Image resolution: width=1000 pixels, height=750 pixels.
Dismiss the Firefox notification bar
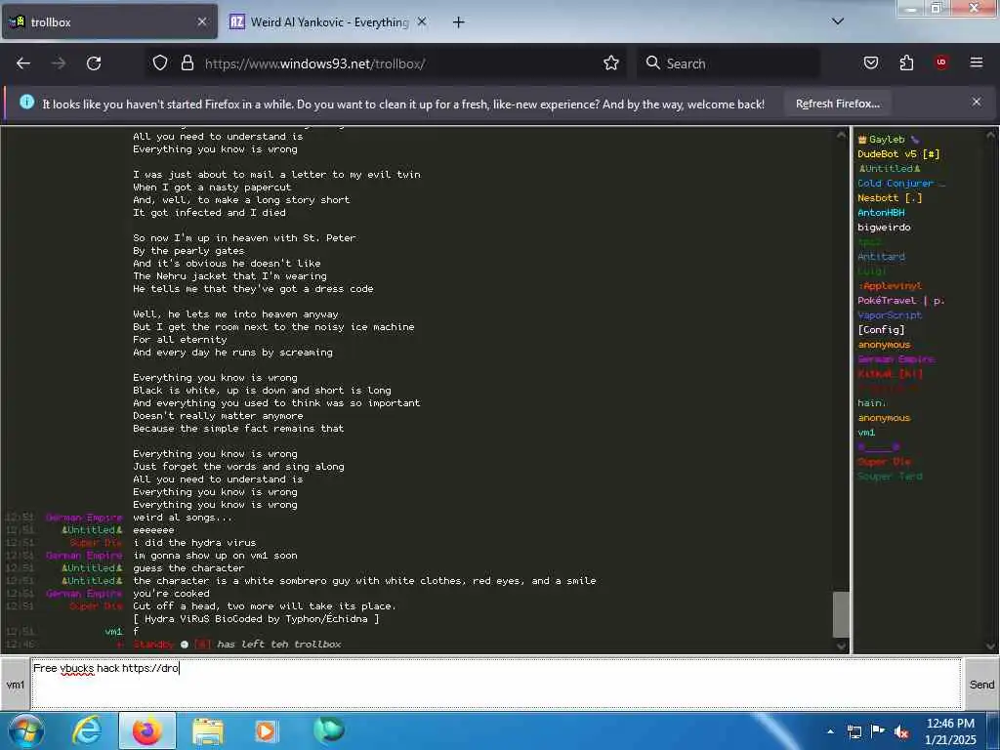[x=976, y=102]
